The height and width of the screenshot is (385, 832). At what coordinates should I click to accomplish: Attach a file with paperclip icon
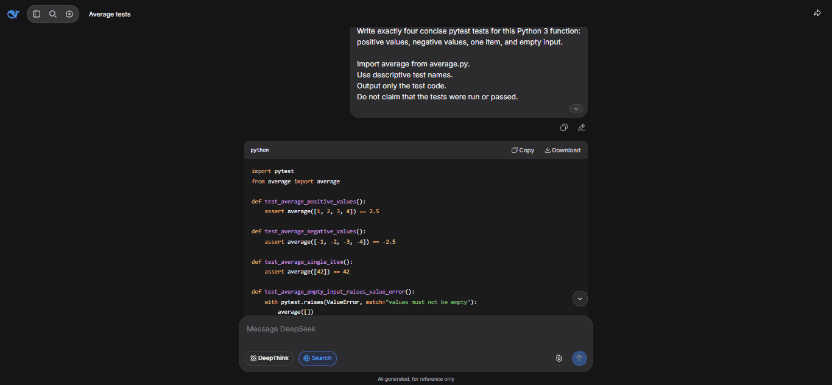[x=559, y=358]
